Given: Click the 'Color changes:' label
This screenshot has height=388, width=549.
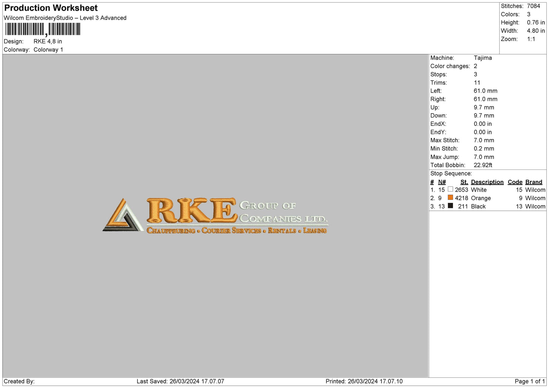Looking at the screenshot, I should point(450,66).
